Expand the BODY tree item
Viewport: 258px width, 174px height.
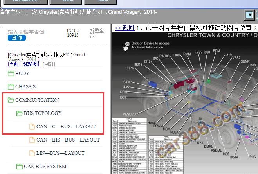22,74
